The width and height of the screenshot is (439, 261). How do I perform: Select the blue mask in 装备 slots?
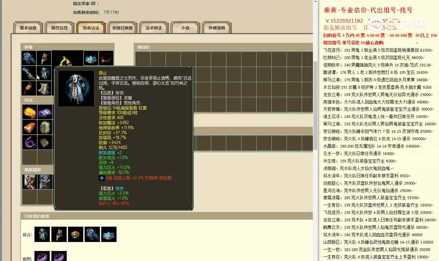point(91,58)
